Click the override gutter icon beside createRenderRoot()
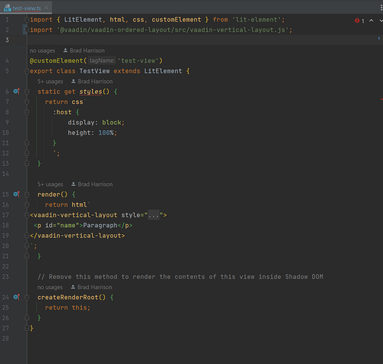 point(16,297)
